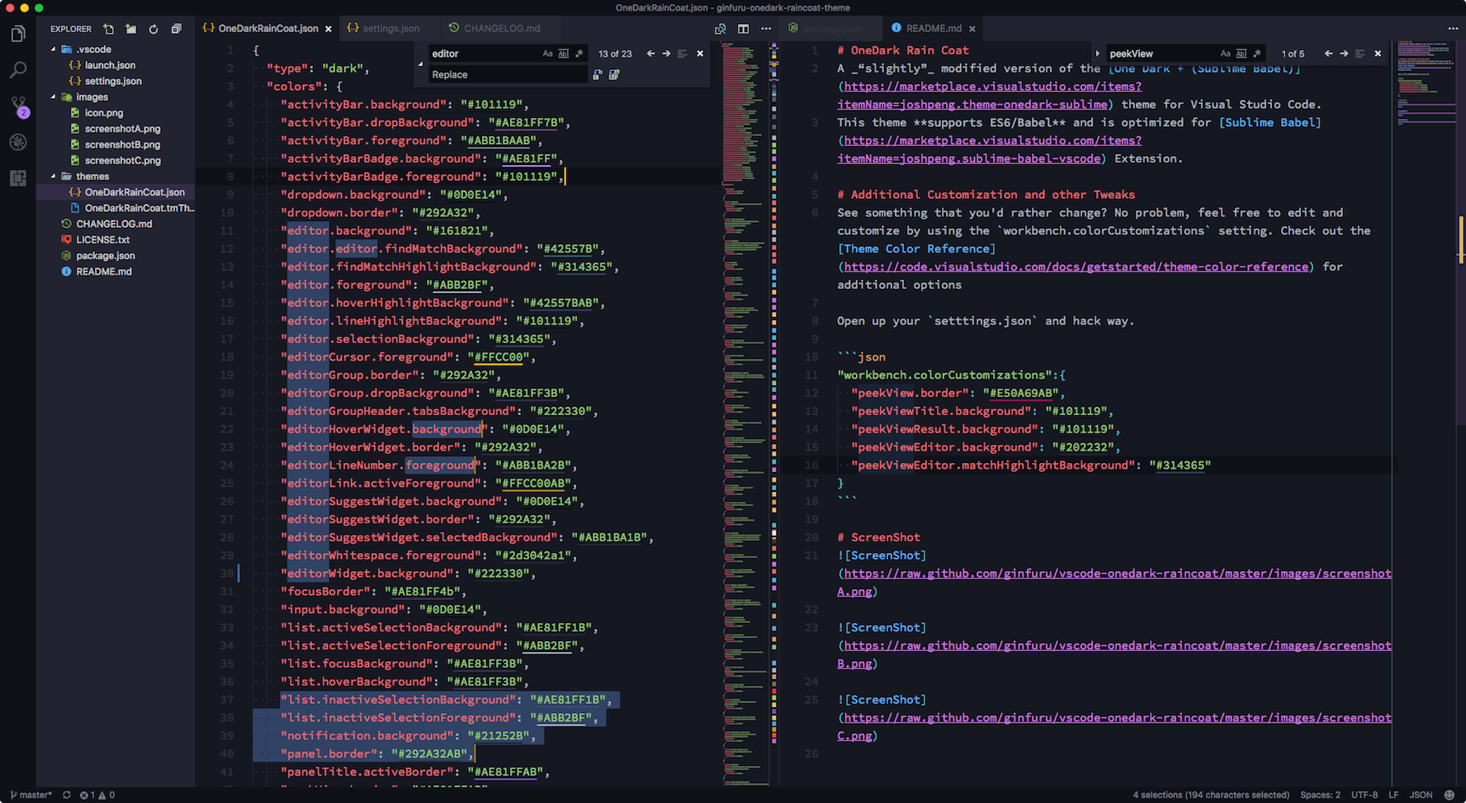Toggle Find in Selection in peekView find widget
This screenshot has height=803, width=1466.
pos(1360,54)
